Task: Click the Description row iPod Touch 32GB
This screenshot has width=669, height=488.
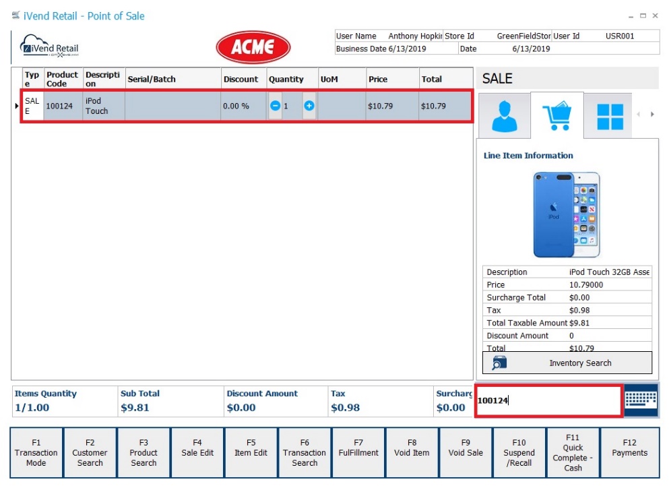Action: coord(567,272)
